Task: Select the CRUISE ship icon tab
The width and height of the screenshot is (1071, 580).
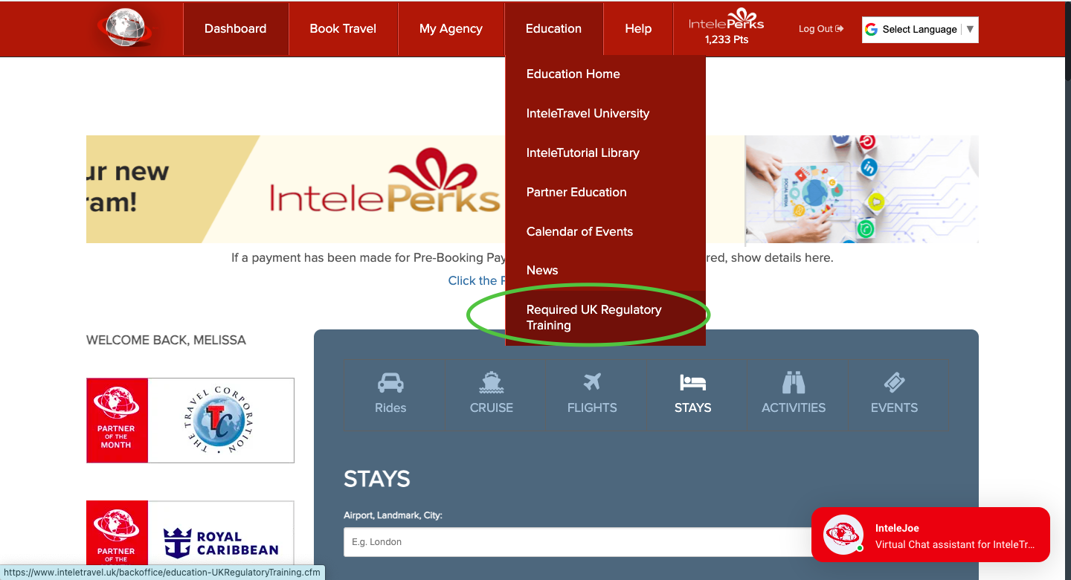Action: (492, 394)
